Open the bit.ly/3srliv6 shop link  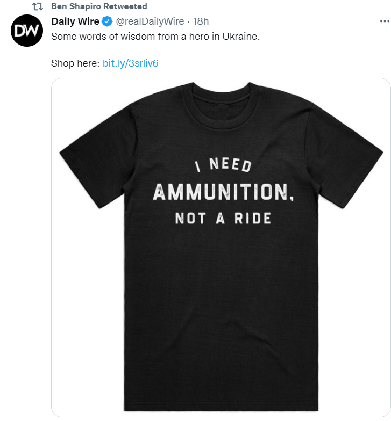[130, 63]
